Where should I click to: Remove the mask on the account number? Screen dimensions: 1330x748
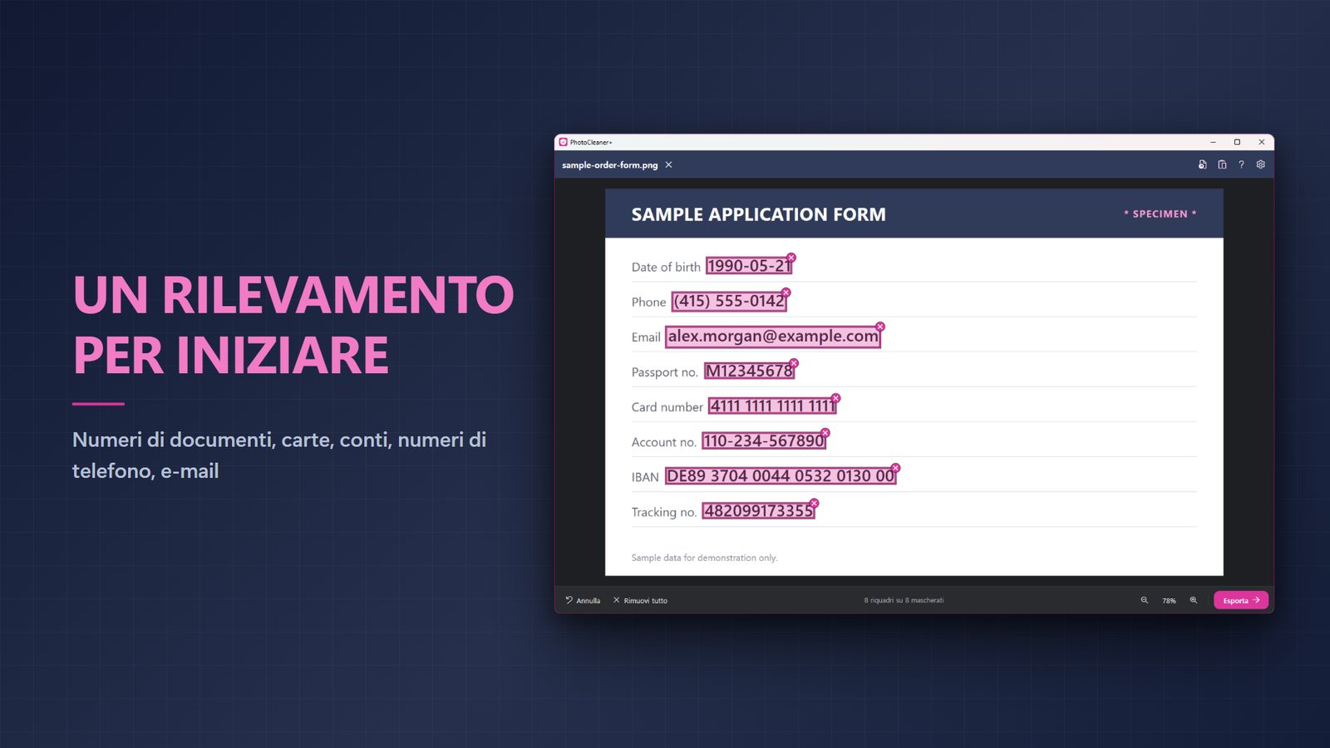pos(825,433)
